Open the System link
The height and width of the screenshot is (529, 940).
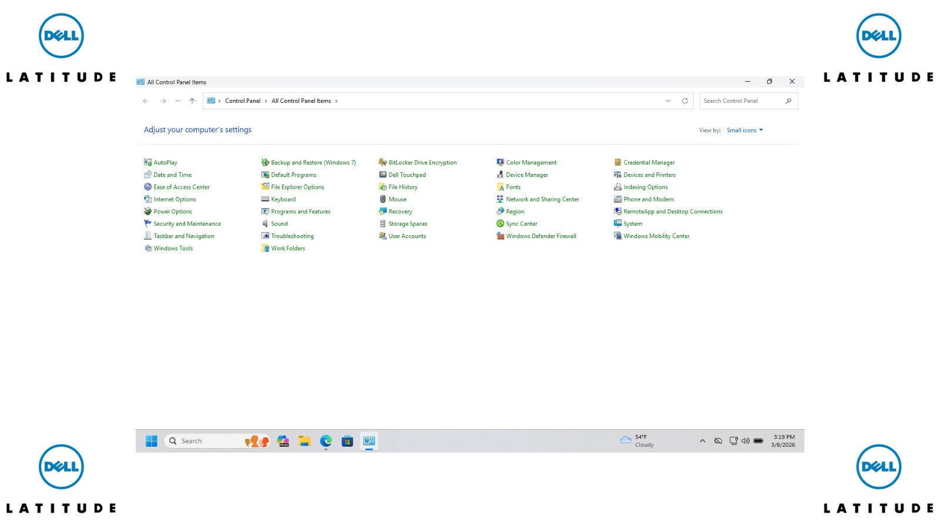(633, 224)
